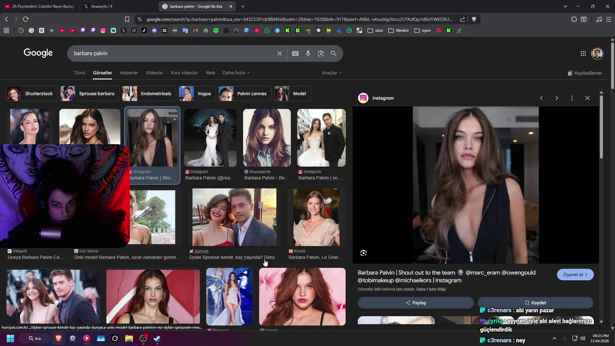Viewport: 615px width, 346px height.
Task: Click the Kaydet save button
Action: (x=535, y=303)
